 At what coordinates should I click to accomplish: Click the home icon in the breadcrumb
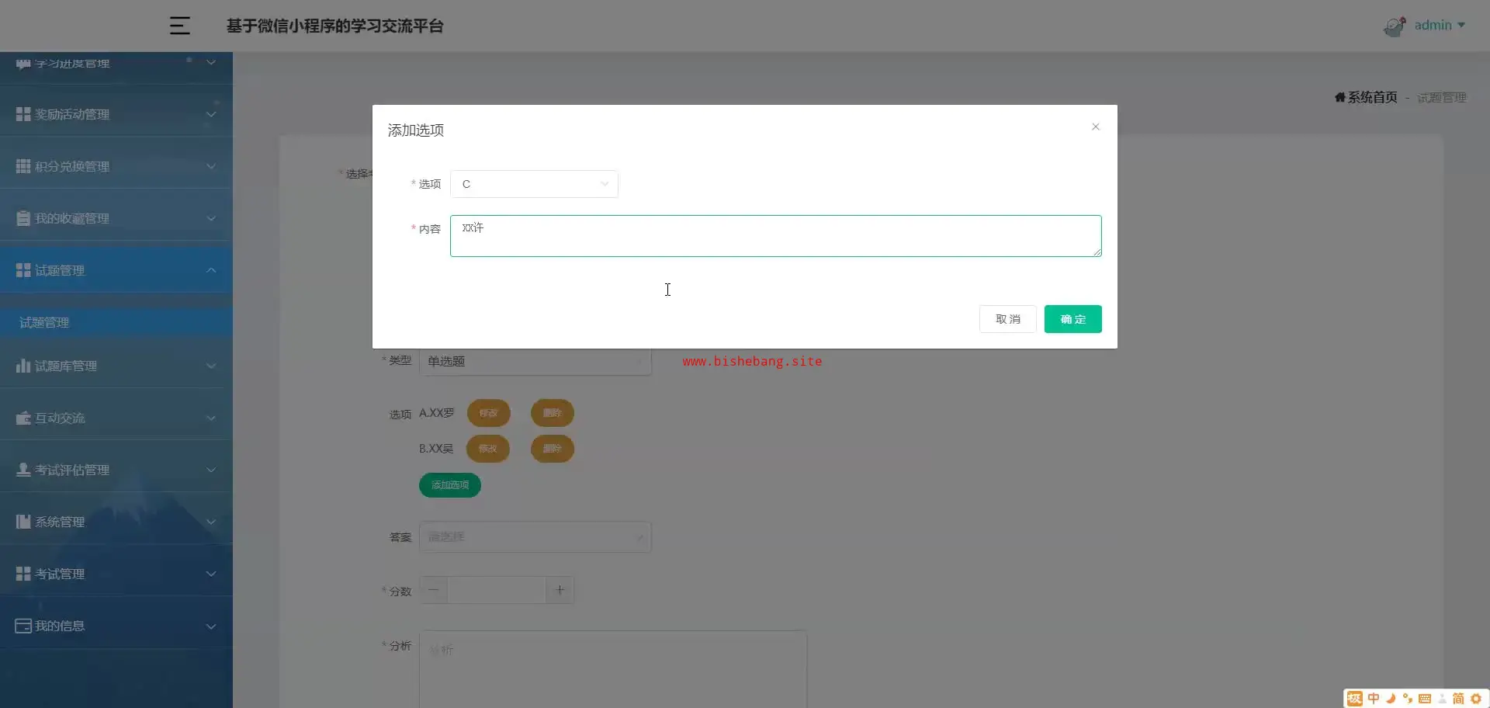tap(1340, 97)
